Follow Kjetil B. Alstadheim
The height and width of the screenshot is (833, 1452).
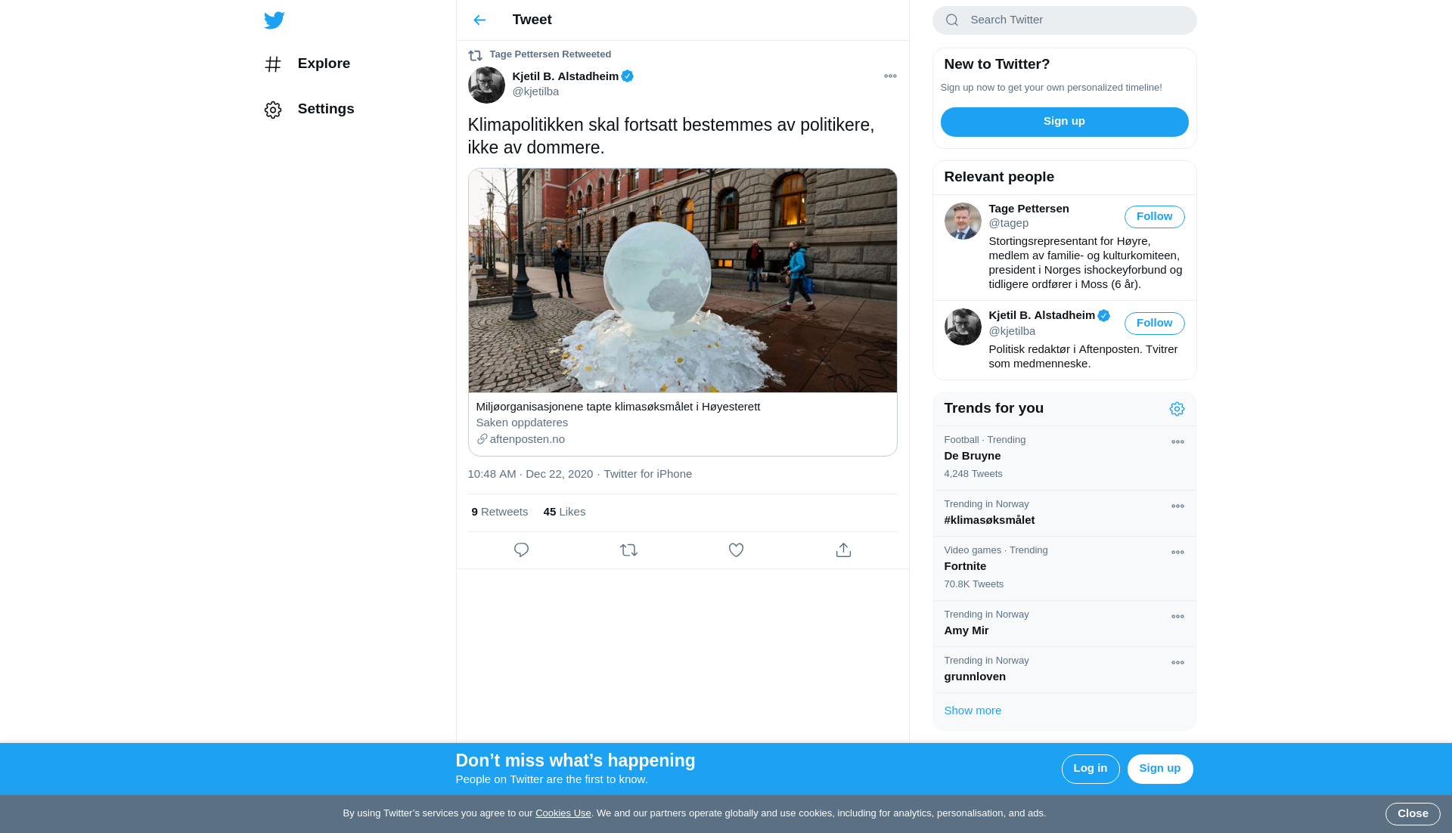1154,324
